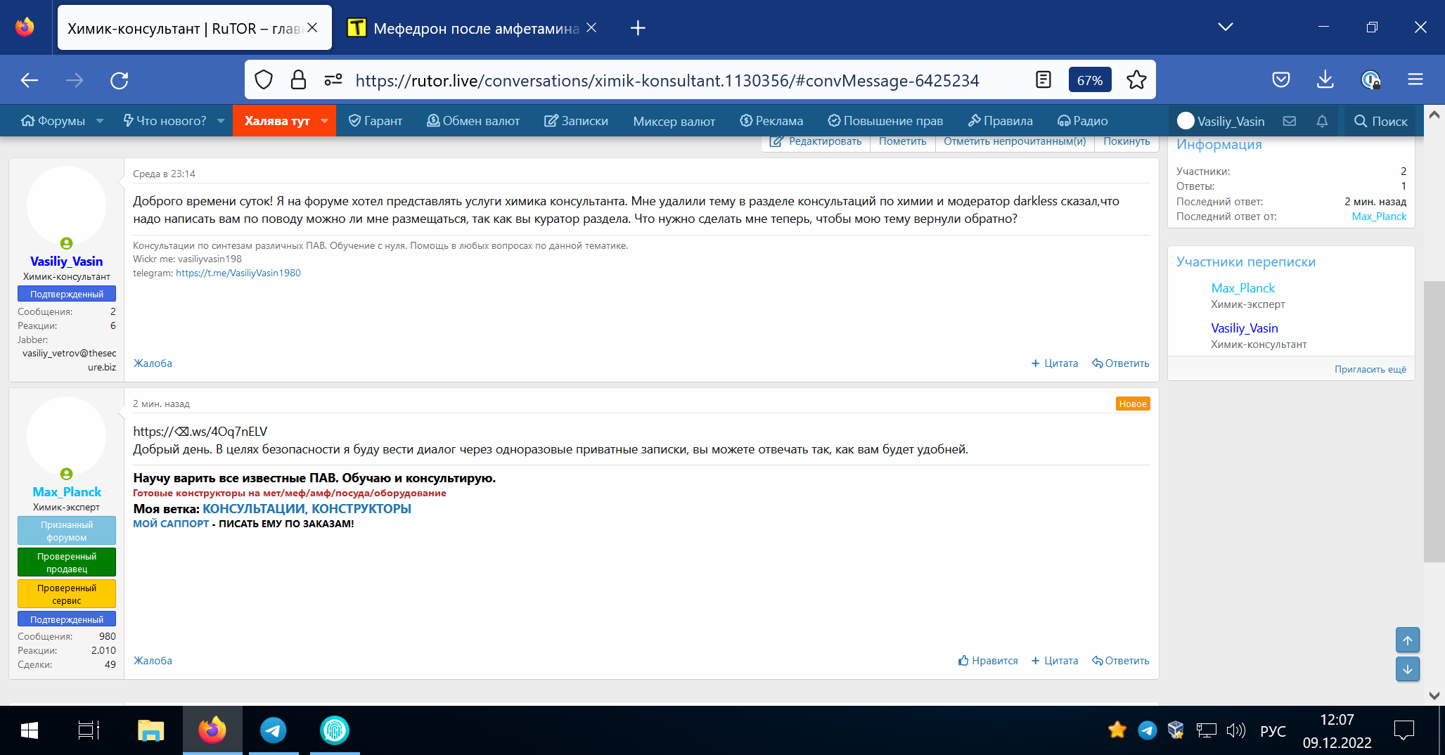Open the Windows notification center
This screenshot has height=755, width=1445.
point(1404,731)
